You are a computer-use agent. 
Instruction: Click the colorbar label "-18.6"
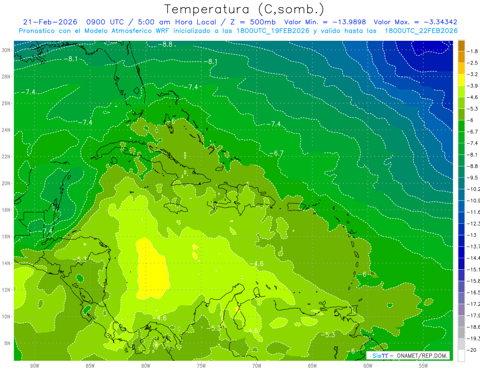click(x=474, y=327)
